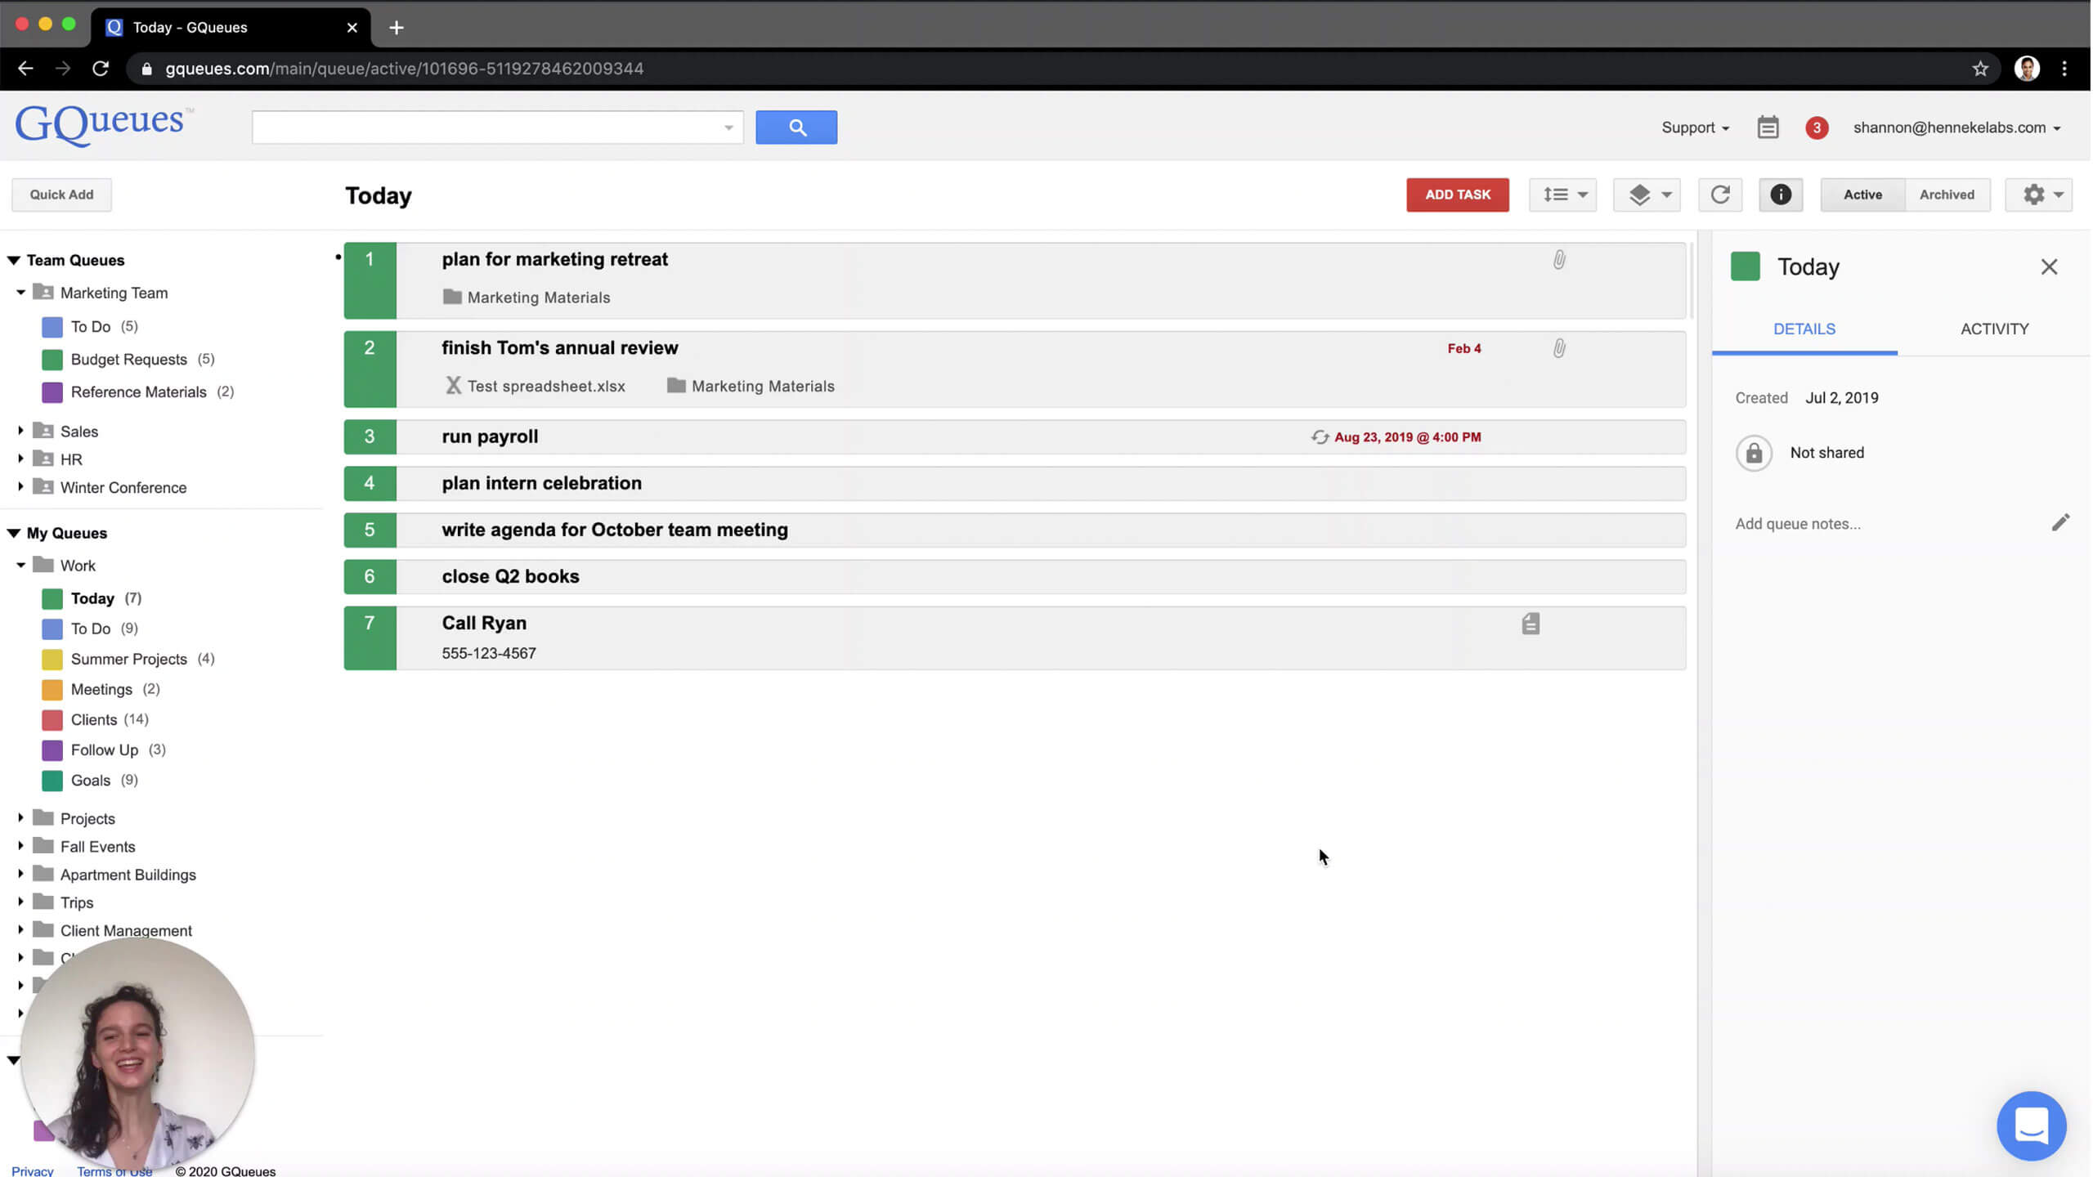The image size is (2093, 1177).
Task: Switch to the DETAILS tab
Action: 1804,329
